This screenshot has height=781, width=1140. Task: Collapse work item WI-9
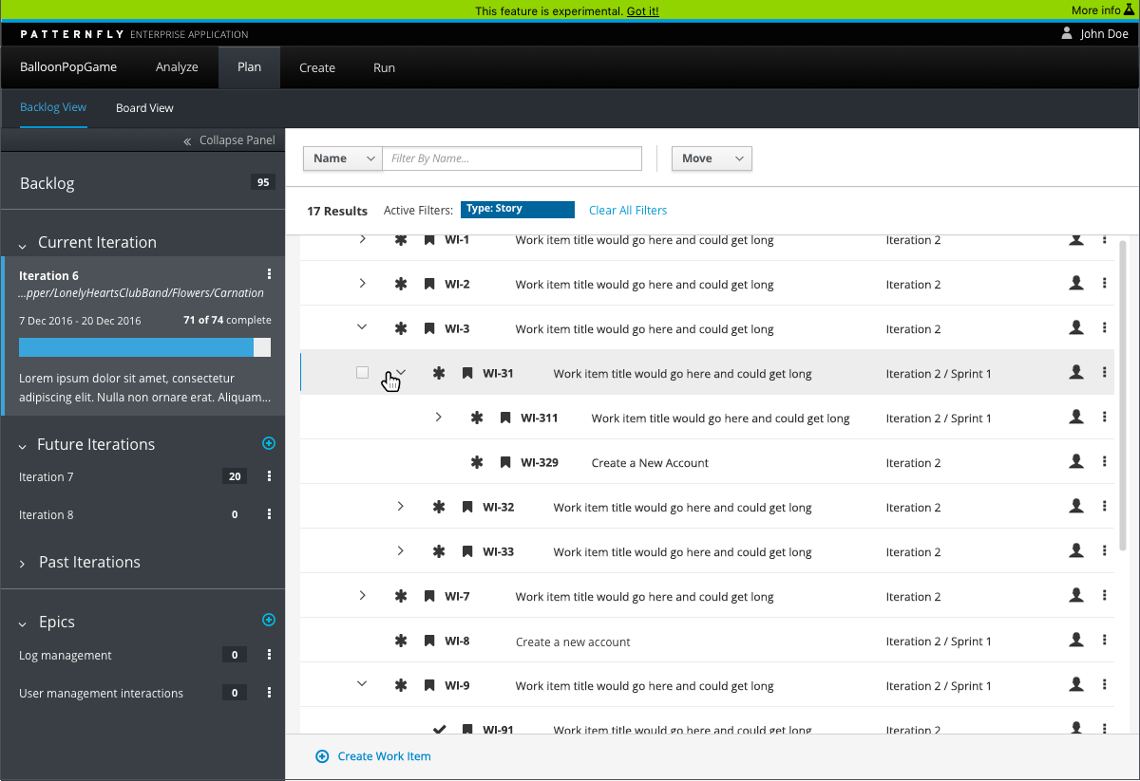pos(362,683)
